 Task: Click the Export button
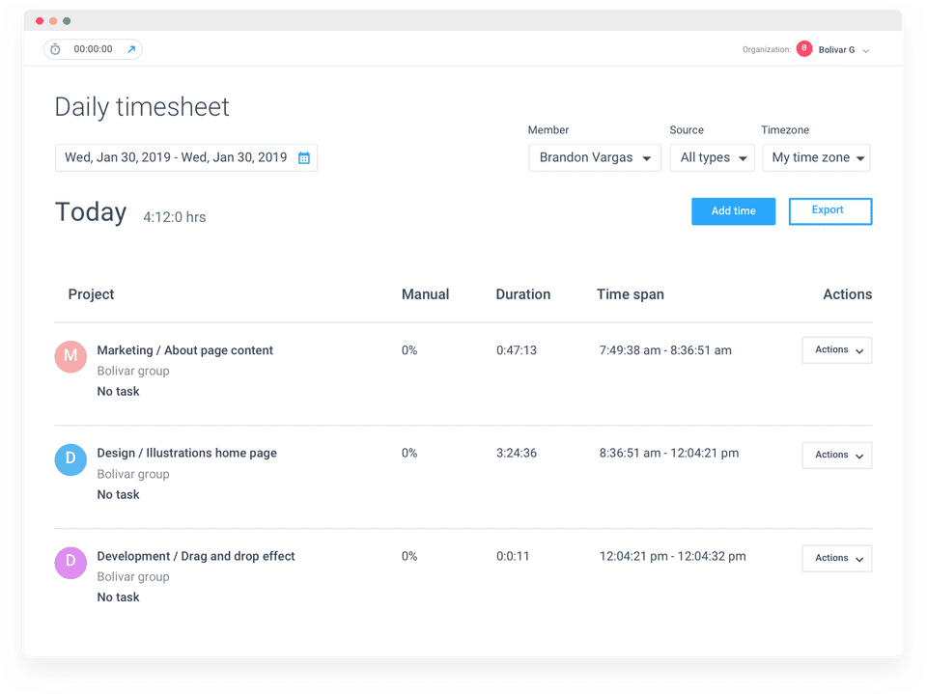(x=830, y=211)
